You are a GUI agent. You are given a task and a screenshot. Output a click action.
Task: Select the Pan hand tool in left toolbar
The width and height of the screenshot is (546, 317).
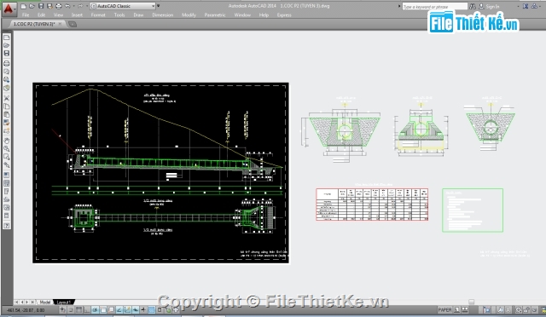click(7, 141)
